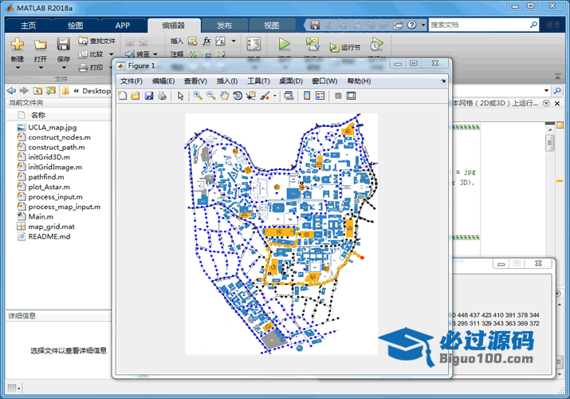Open the dropdown arrow next to 比较
The image size is (570, 399).
point(112,54)
